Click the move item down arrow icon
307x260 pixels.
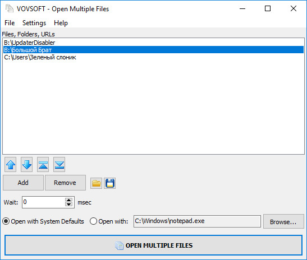26,165
